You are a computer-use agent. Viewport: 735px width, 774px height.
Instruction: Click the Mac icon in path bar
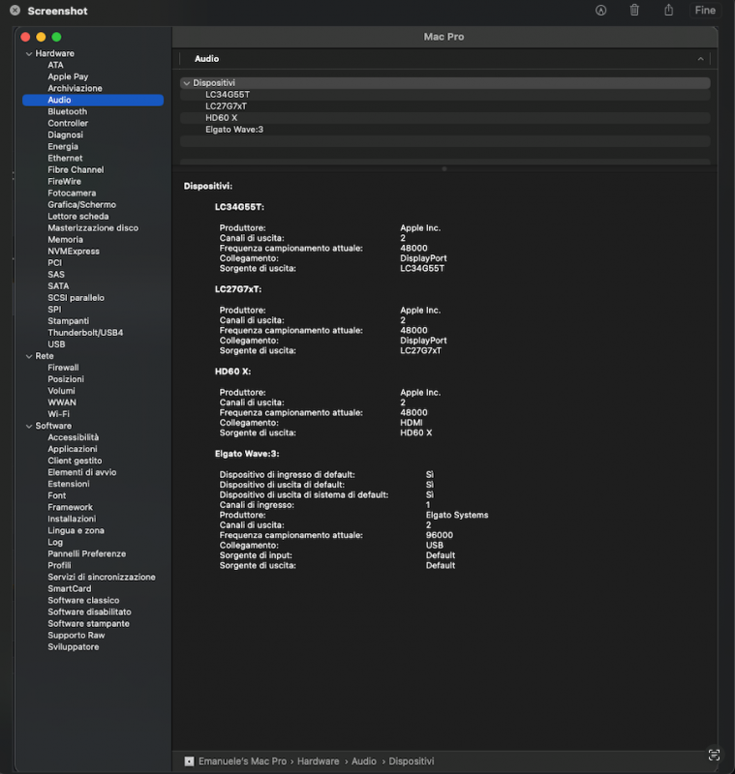[189, 761]
